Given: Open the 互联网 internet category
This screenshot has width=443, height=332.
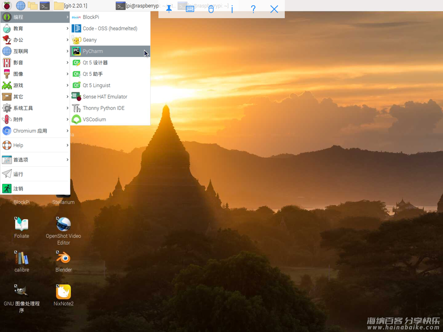Looking at the screenshot, I should pos(35,51).
